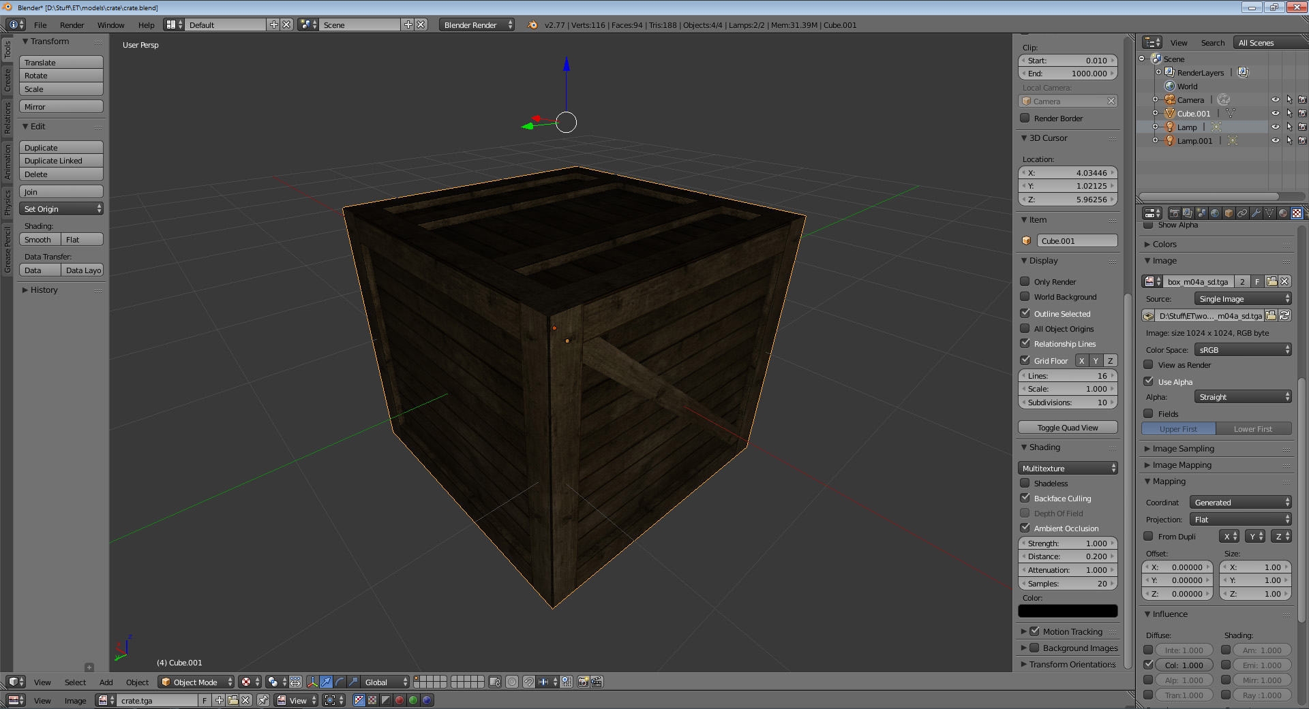Open the Mesh Data triangle tab
Image resolution: width=1309 pixels, height=709 pixels.
click(x=1269, y=213)
